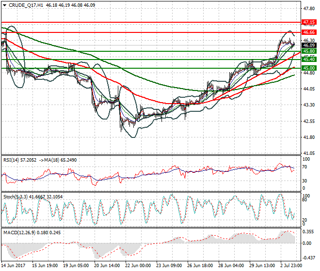This screenshot has height=271, width=320.
Task: Click the 22 Jun 00:00 time label
Action: pyautogui.click(x=138, y=266)
